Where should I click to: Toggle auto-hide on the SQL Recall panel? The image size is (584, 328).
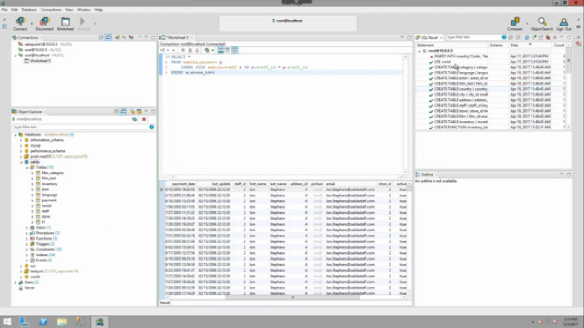561,37
